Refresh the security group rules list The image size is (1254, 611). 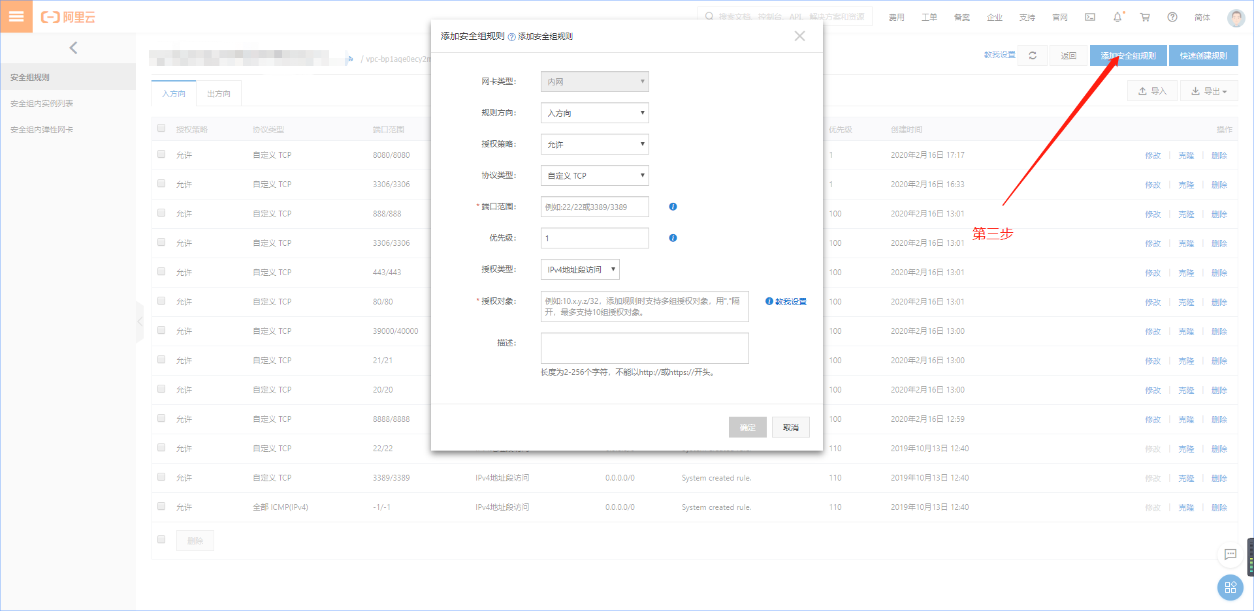click(1032, 55)
